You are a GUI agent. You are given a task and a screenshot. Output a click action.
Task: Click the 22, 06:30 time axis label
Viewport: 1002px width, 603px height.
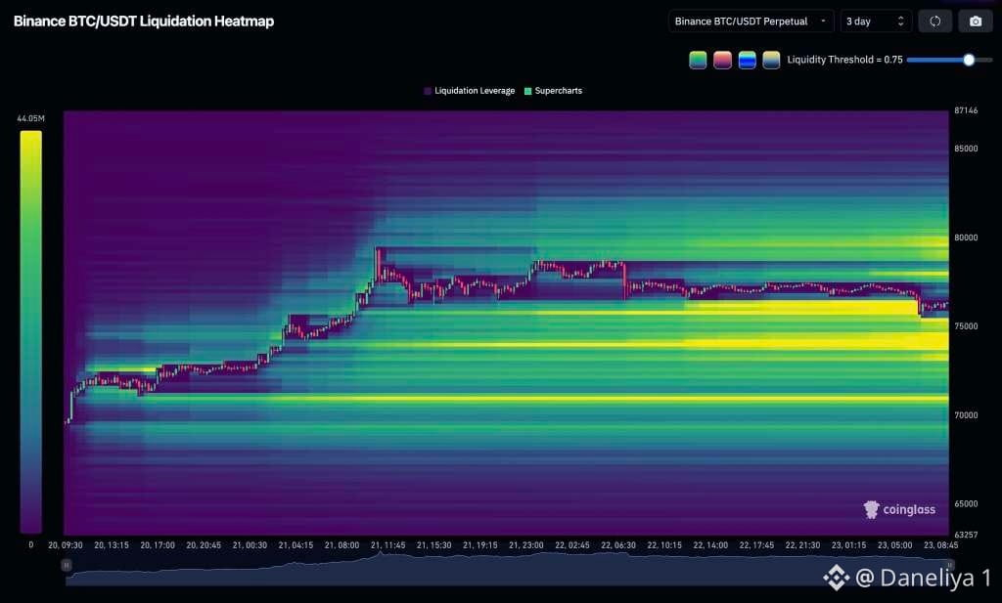tap(618, 545)
